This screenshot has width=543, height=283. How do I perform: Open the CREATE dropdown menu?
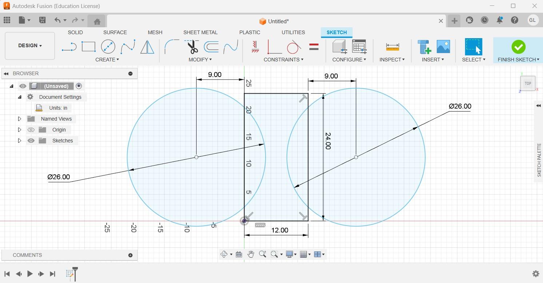point(107,60)
